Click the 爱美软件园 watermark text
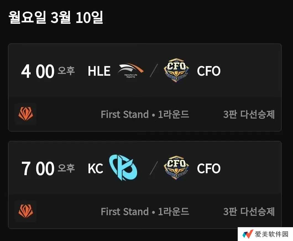 click(271, 234)
